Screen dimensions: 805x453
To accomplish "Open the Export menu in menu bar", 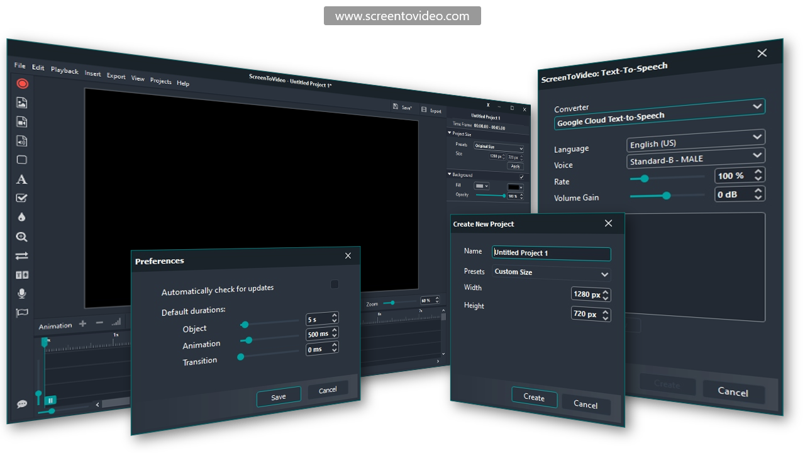I will coord(116,76).
